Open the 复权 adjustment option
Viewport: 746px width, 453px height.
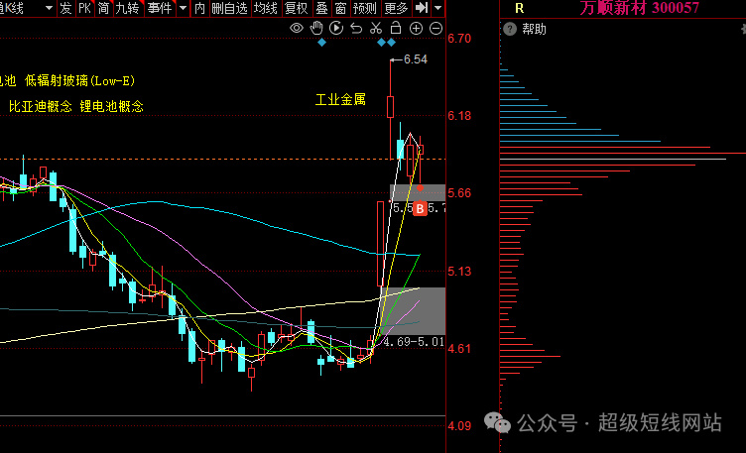(x=296, y=8)
